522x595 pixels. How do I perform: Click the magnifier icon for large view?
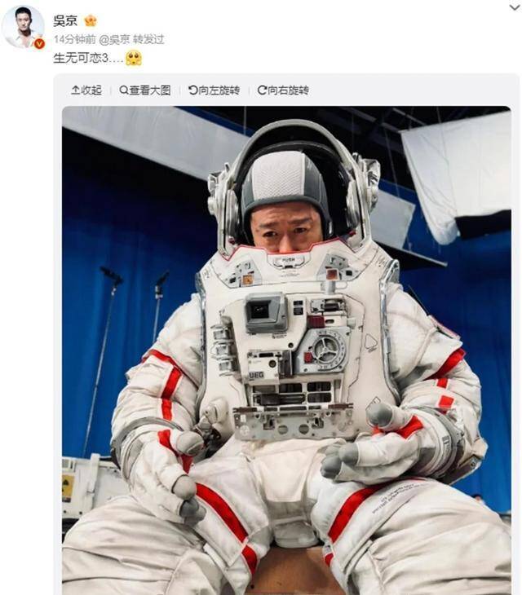pos(123,90)
